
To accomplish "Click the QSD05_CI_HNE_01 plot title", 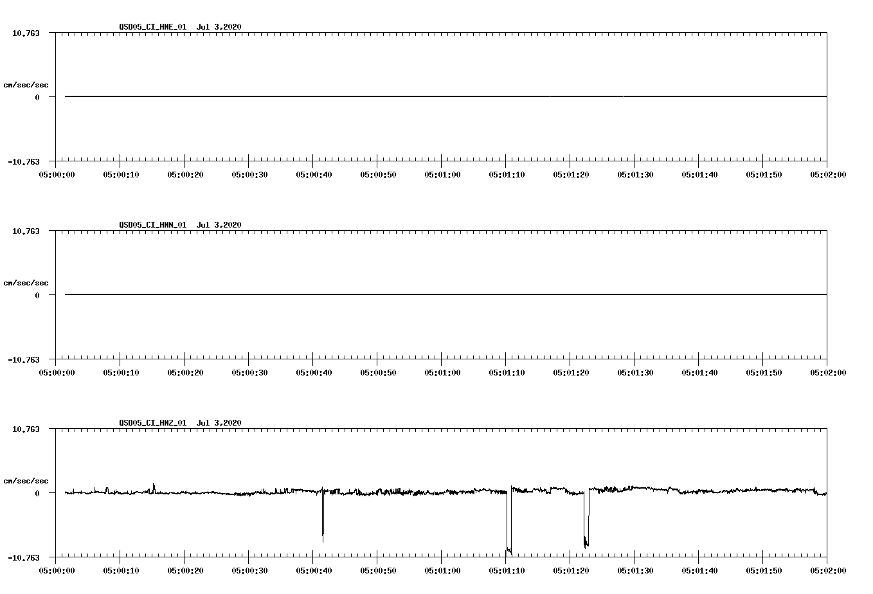I will point(180,26).
